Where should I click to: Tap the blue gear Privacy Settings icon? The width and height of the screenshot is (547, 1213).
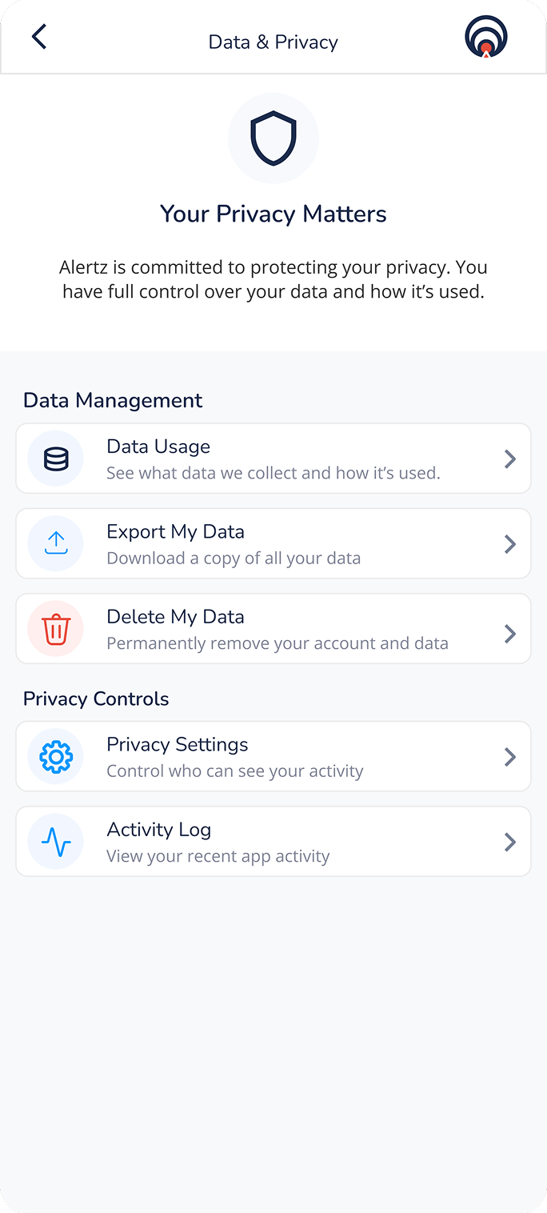56,757
